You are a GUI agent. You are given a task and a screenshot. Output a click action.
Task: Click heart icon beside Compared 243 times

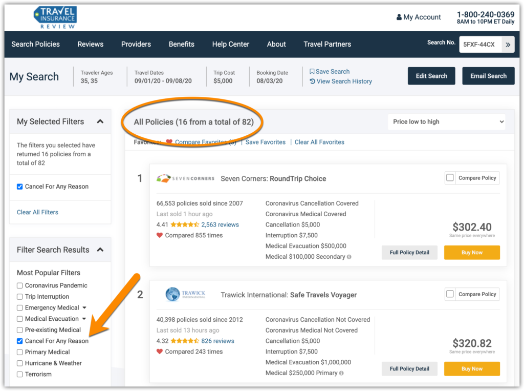[x=160, y=352]
